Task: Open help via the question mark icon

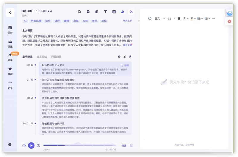Action: tap(10, 145)
